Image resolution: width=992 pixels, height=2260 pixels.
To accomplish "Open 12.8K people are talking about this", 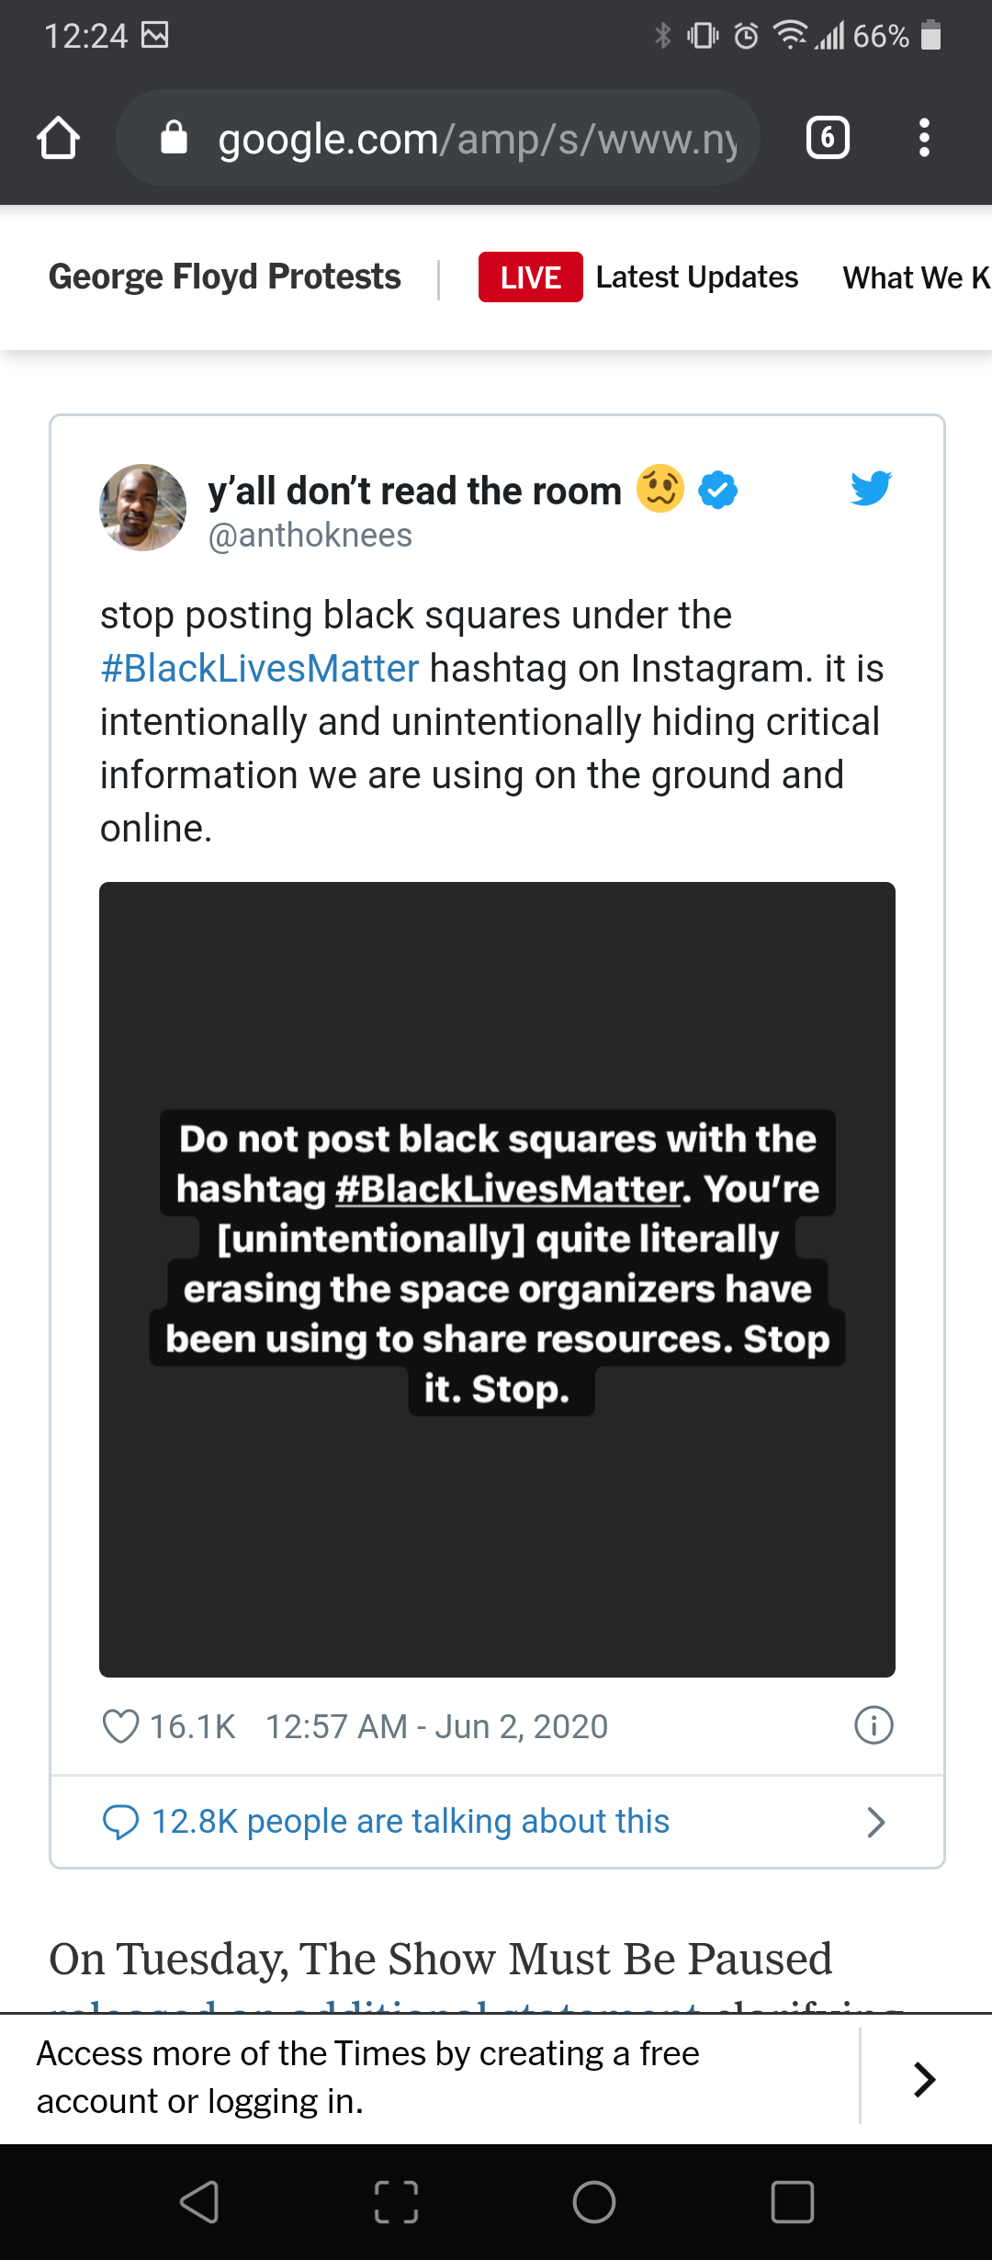I will pos(411,1822).
